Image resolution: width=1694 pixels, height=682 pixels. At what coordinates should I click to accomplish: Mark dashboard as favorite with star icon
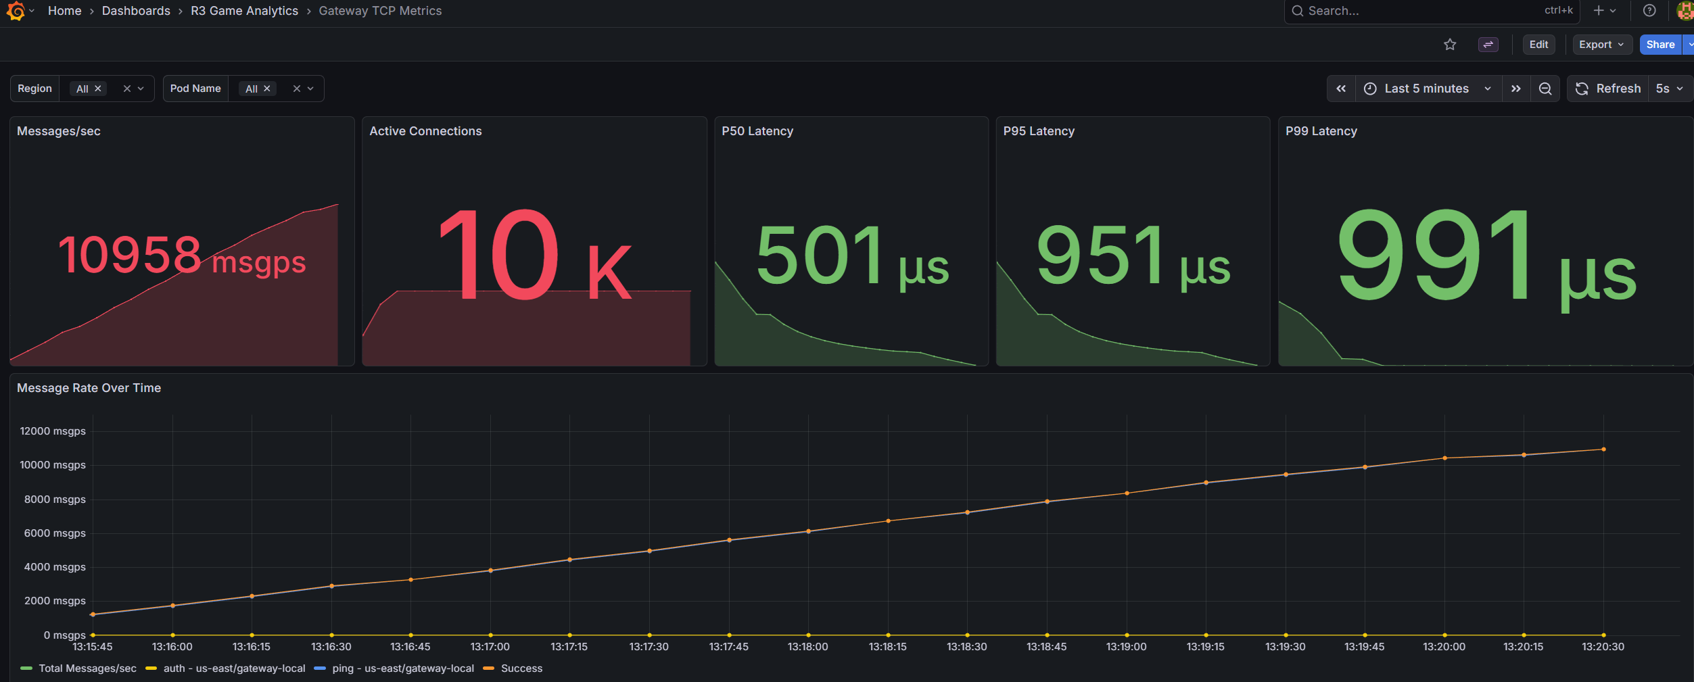[1450, 45]
